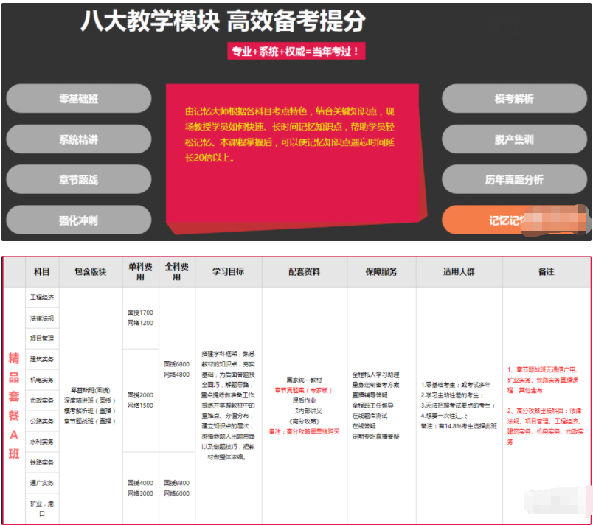
Task: Select the 法律法规 subject cell
Action: (42, 319)
